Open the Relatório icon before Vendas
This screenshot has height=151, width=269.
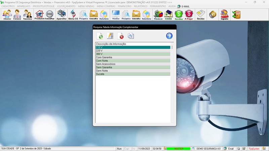104,15
